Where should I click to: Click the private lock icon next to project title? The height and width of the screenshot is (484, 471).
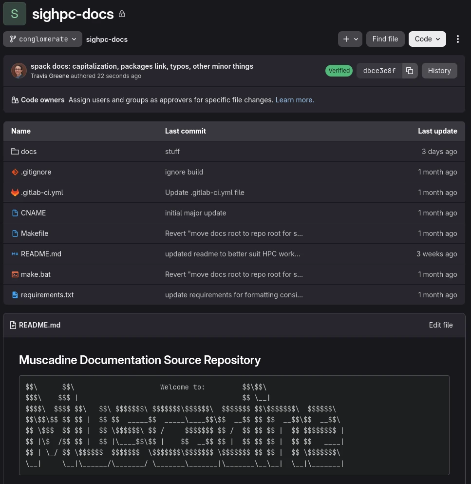(122, 14)
